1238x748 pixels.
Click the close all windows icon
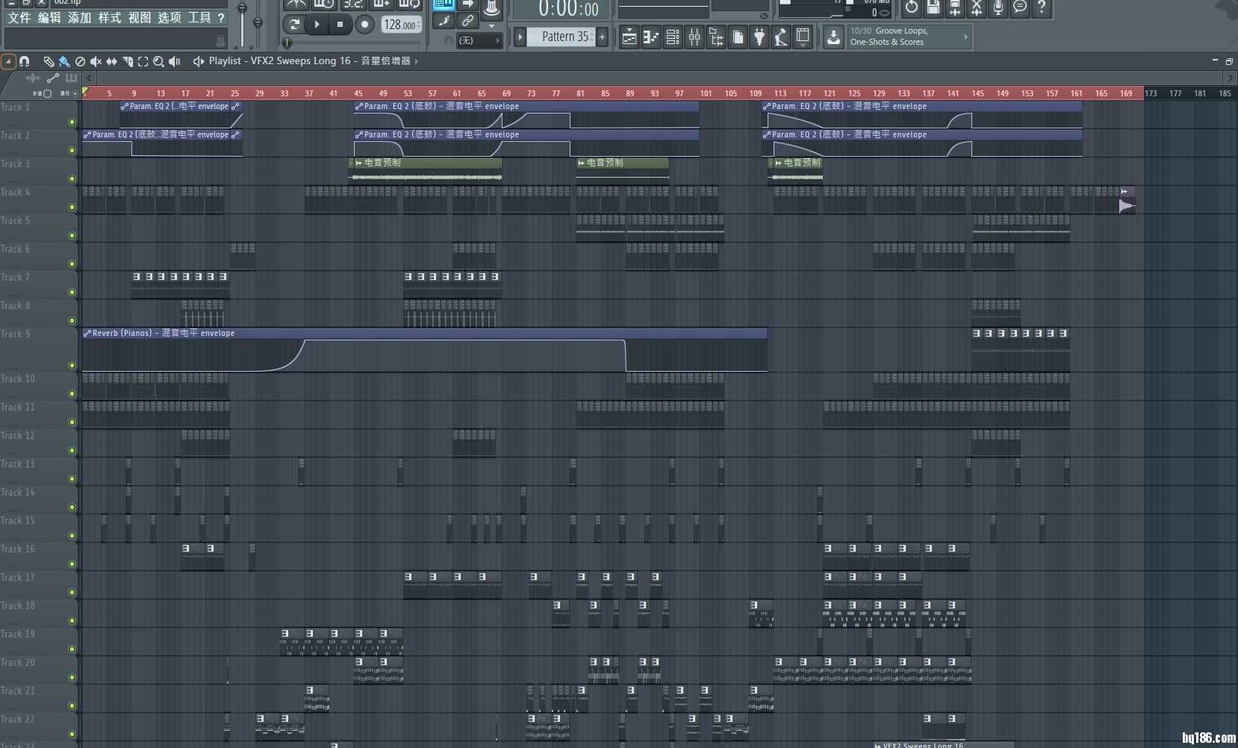tap(803, 37)
